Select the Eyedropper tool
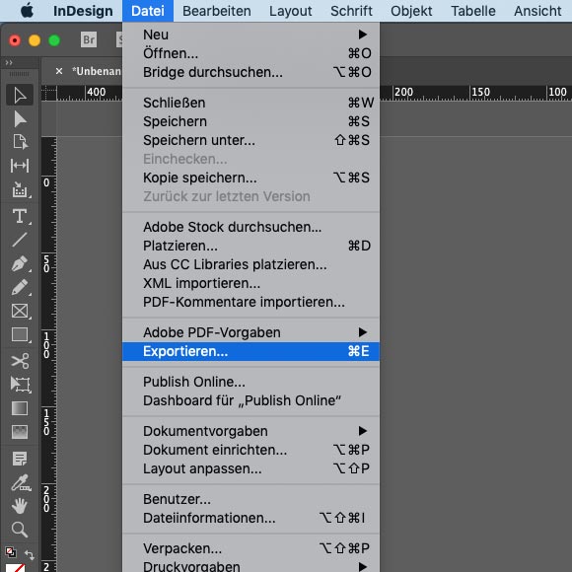The height and width of the screenshot is (572, 572). (20, 482)
